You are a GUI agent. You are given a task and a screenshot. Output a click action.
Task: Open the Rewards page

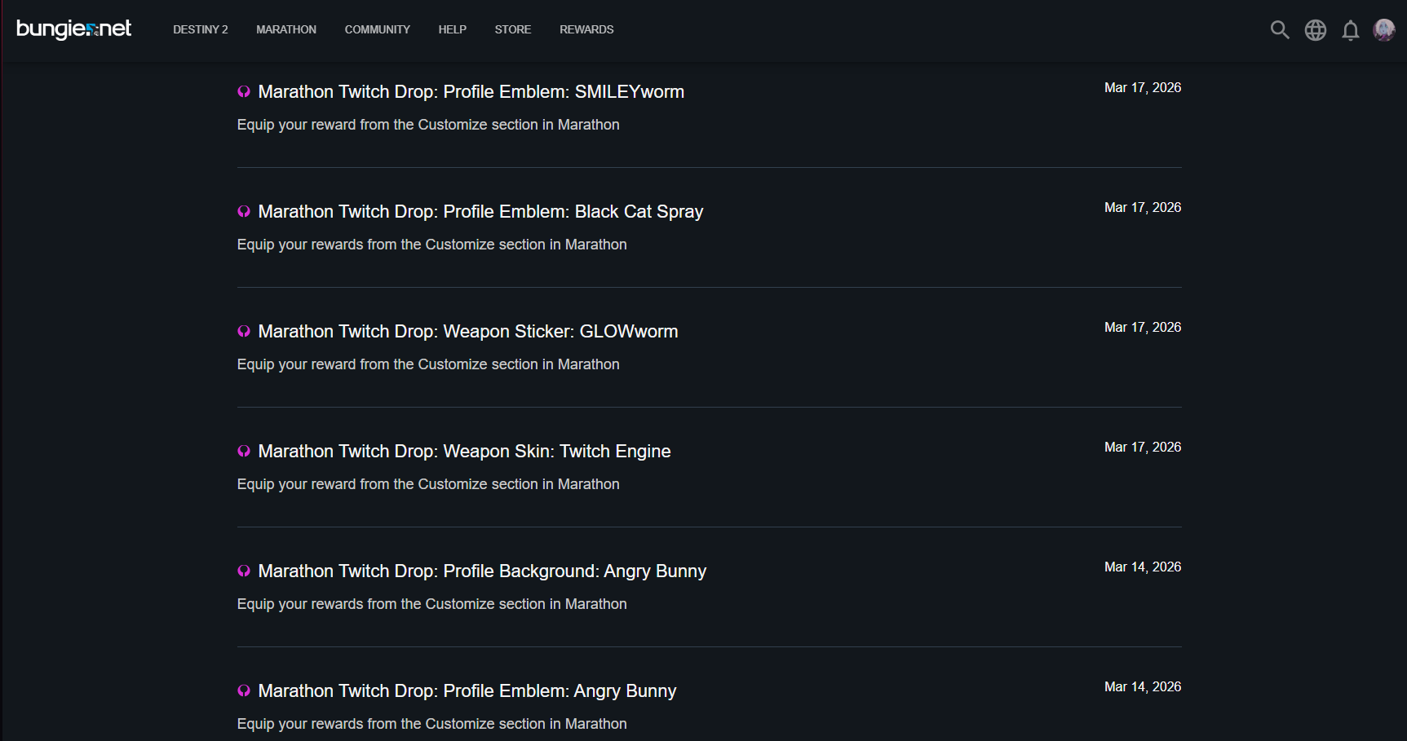pyautogui.click(x=586, y=29)
